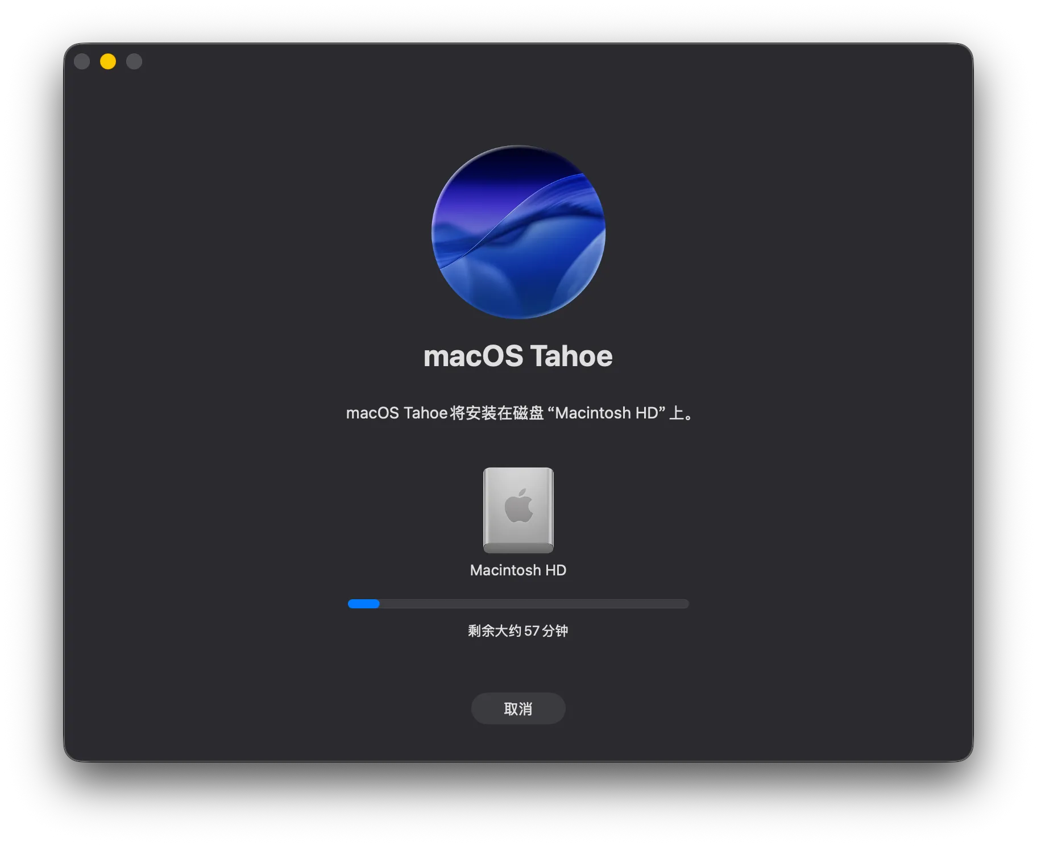Screen dimensions: 1037x846
Task: Click the 将安装在磁盘 text in the sentence
Action: 497,413
